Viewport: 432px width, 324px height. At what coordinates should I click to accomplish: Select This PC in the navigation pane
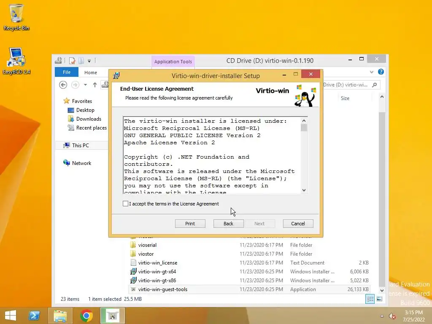(81, 145)
